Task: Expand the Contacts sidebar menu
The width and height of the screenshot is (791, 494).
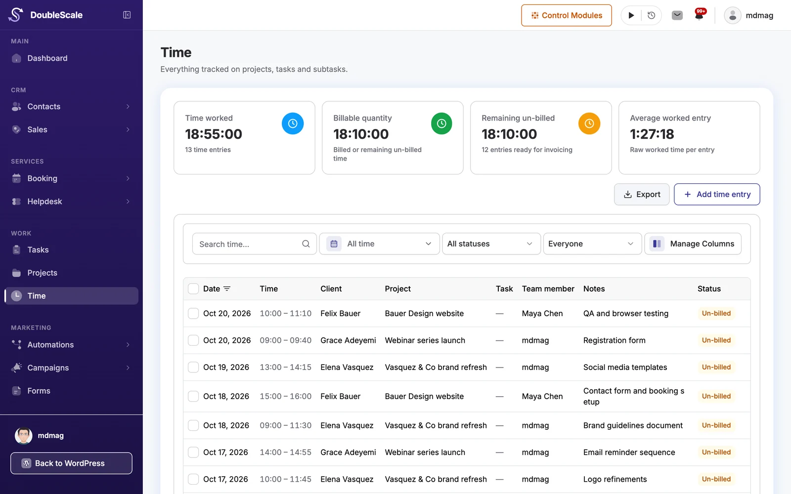Action: point(71,107)
